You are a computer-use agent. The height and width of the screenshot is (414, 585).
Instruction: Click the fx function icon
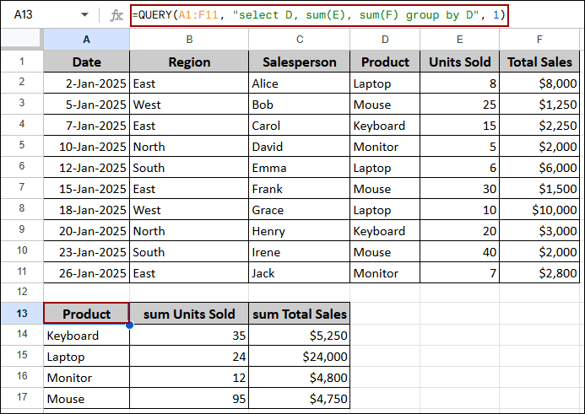coord(116,15)
